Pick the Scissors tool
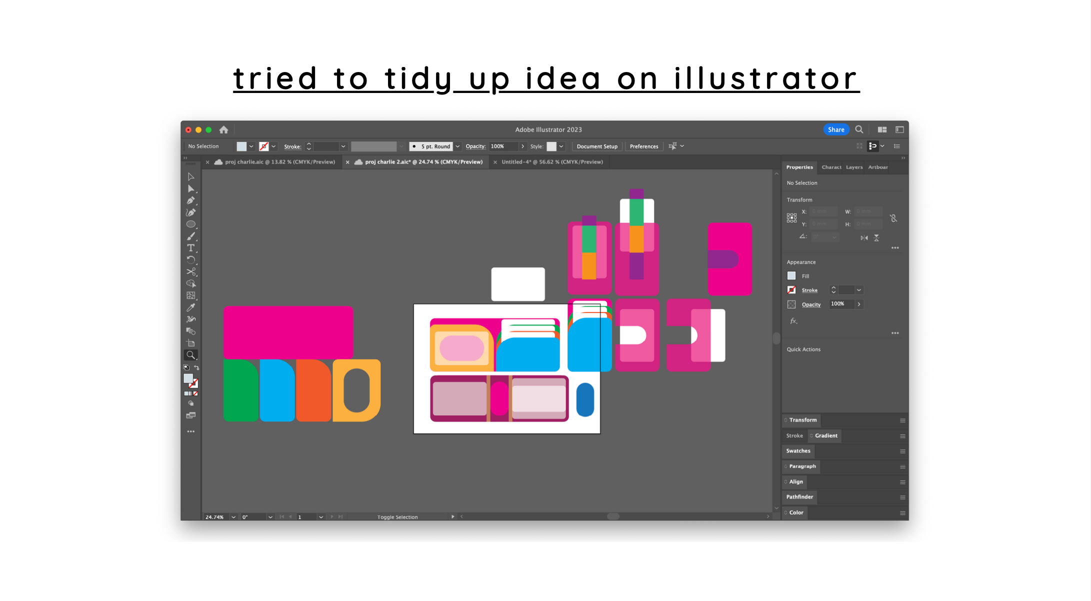 point(190,271)
